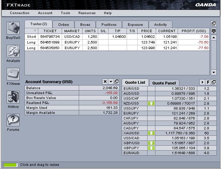Select trade ticket 584535850
This screenshot has height=169, width=221.
tap(117, 48)
